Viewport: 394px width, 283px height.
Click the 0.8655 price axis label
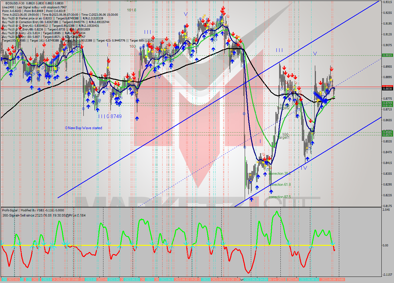(x=387, y=120)
